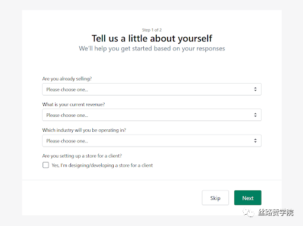Click the "Tell us a little about yourself" heading
Screen dimensions: 303x226
(x=151, y=39)
